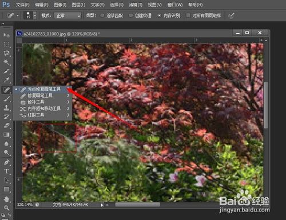This screenshot has width=286, height=220.
Task: Click the 320.14% zoom level field
Action: pyautogui.click(x=25, y=205)
